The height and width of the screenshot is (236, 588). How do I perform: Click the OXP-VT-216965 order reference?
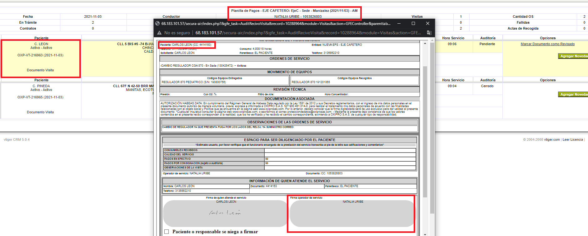point(40,97)
